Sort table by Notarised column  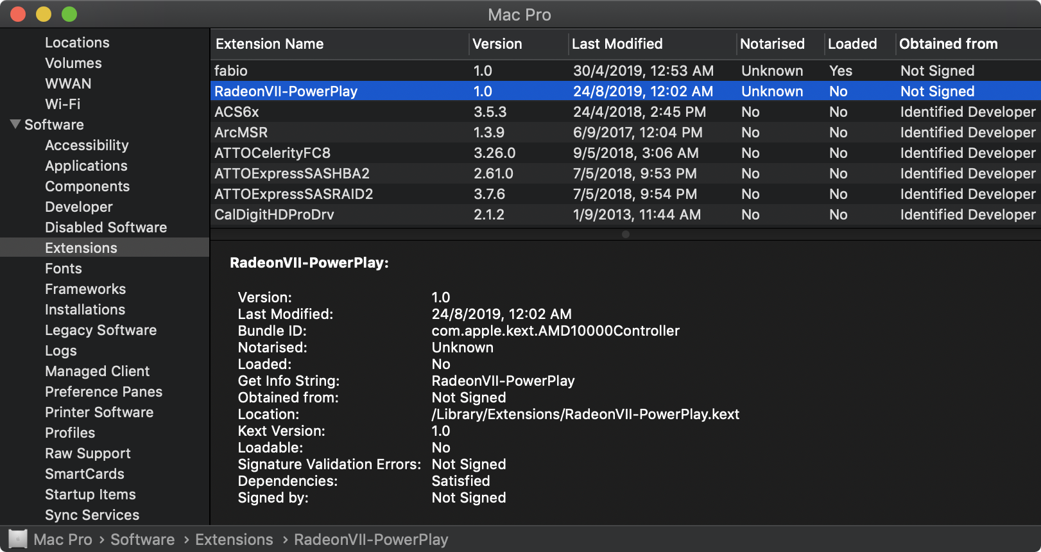click(x=772, y=44)
